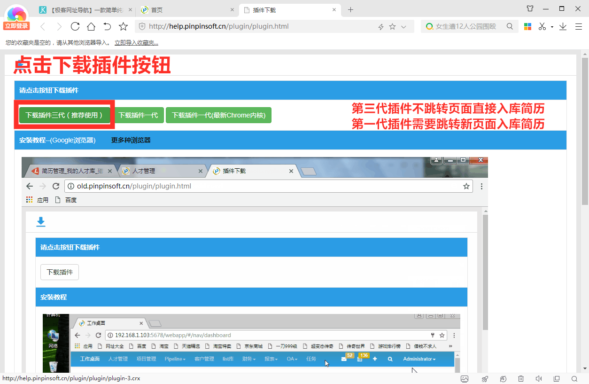Click the browser refresh icon
589x384 pixels.
[x=75, y=27]
